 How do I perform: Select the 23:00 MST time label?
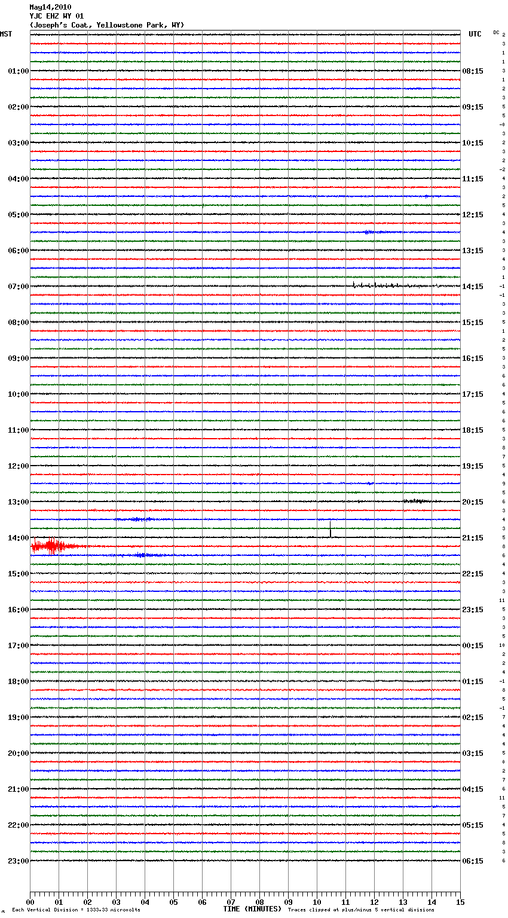pyautogui.click(x=19, y=861)
